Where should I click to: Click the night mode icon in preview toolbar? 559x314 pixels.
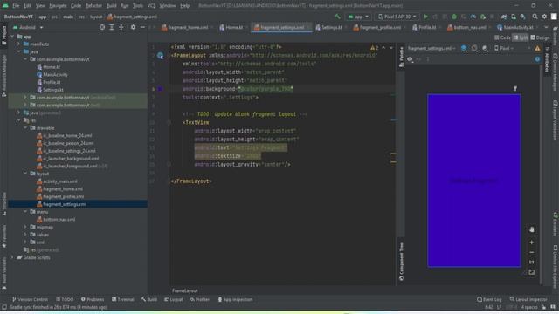(485, 48)
